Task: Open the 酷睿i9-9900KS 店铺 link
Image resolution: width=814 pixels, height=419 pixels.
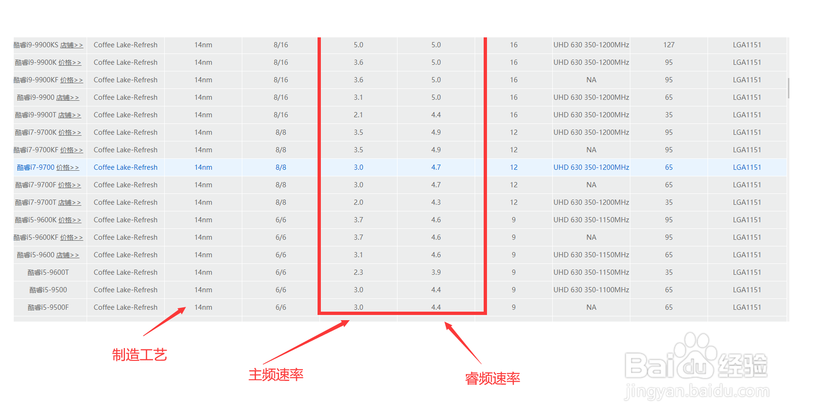Action: point(71,45)
